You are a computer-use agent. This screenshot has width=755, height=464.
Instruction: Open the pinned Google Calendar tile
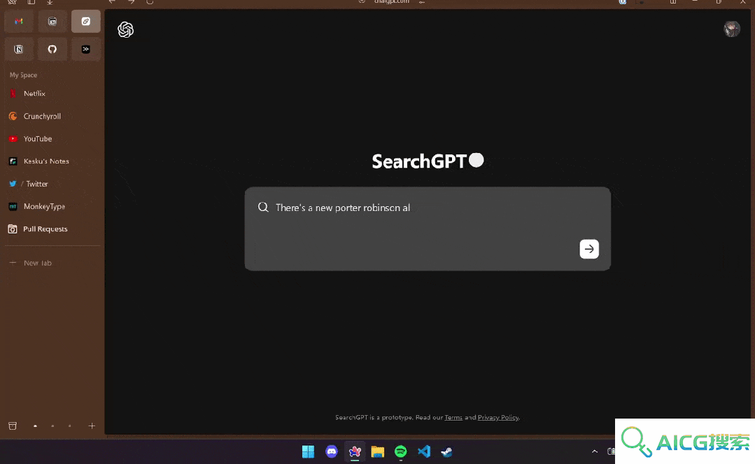coord(52,21)
